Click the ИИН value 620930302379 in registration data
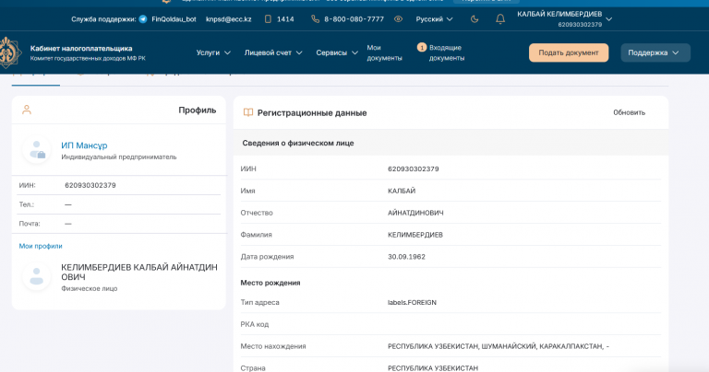 click(x=414, y=169)
